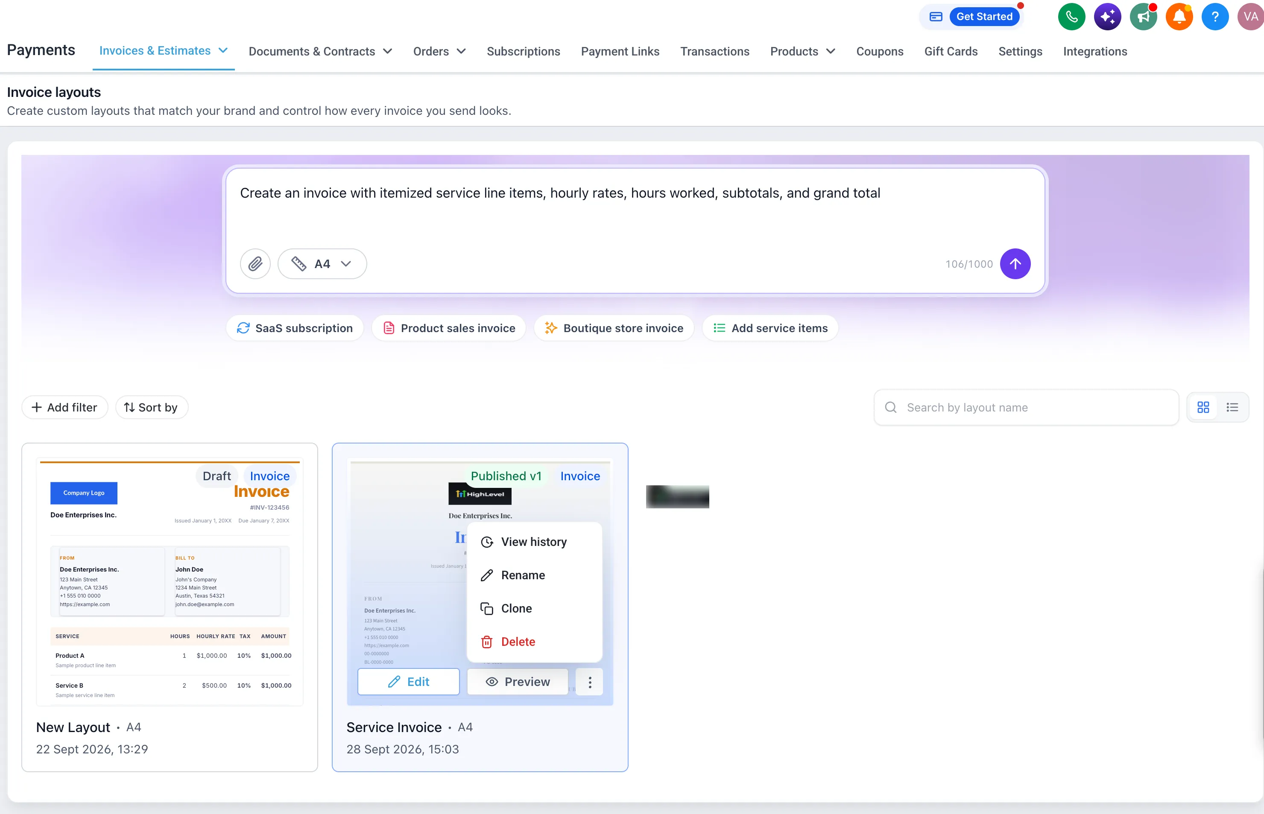Viewport: 1264px width, 814px height.
Task: Click the paperclip attachment icon
Action: coord(255,264)
